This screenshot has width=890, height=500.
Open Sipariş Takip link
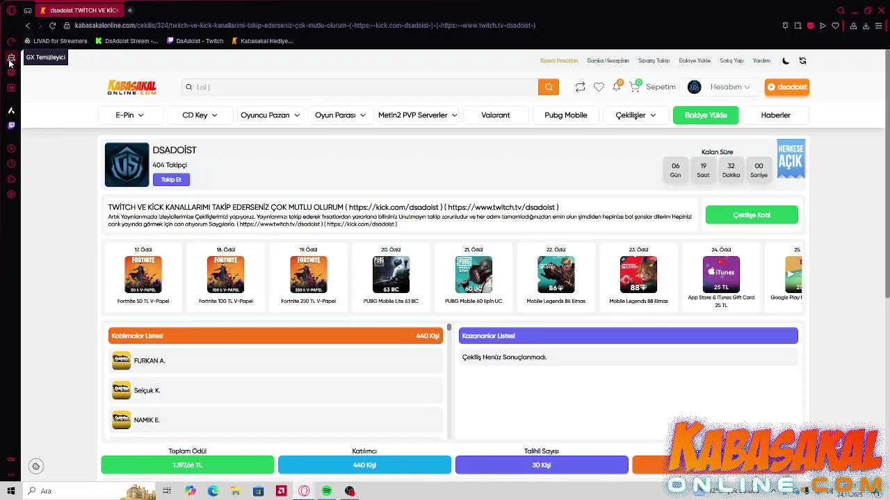(x=654, y=60)
